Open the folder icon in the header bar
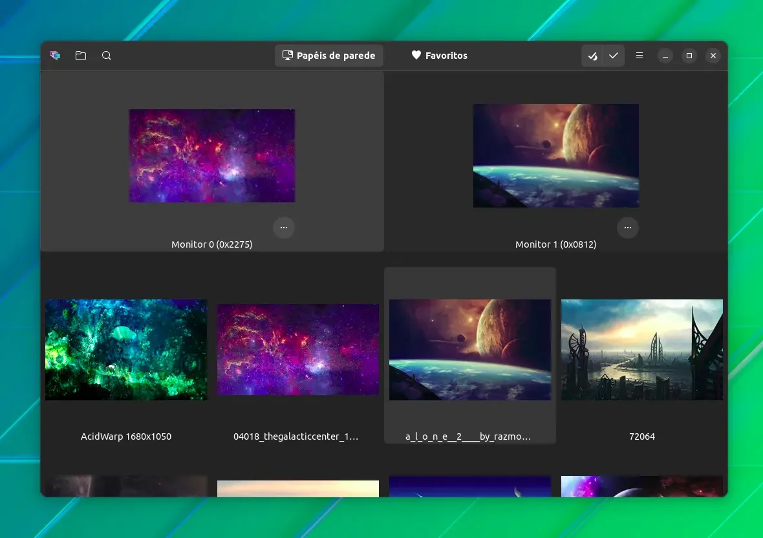The width and height of the screenshot is (763, 538). coord(81,56)
